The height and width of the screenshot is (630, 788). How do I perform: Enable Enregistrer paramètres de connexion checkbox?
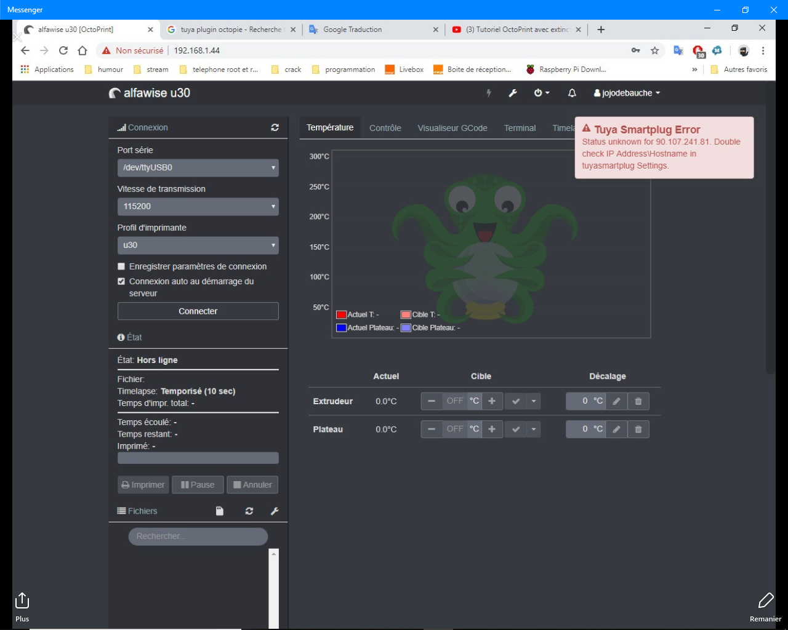(x=121, y=266)
